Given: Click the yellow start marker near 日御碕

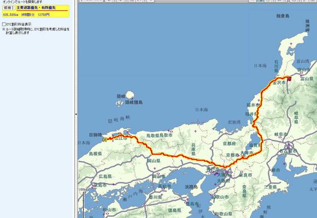Looking at the screenshot, I should tap(105, 139).
